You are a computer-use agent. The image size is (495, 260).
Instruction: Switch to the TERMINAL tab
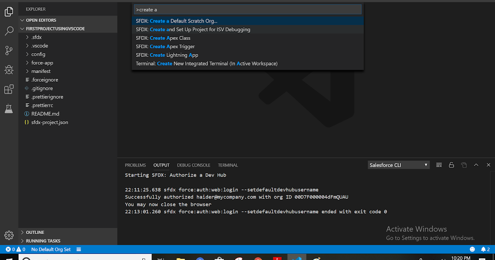pyautogui.click(x=228, y=165)
